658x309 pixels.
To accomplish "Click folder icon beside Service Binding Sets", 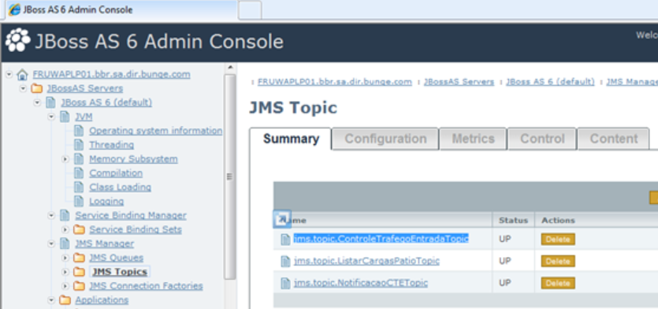I will (x=79, y=229).
